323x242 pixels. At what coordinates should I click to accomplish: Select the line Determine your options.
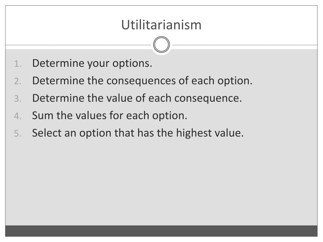click(92, 63)
